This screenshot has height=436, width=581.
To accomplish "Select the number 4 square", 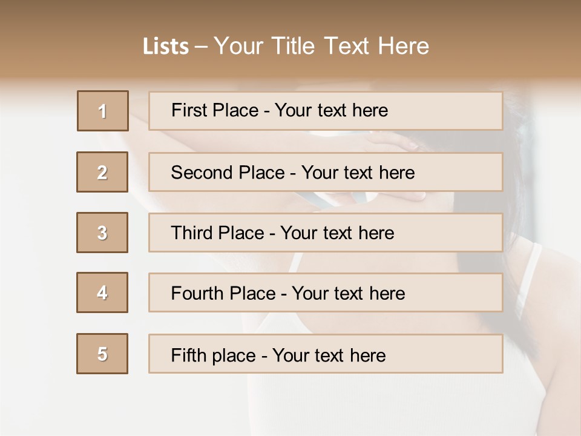I will [102, 292].
